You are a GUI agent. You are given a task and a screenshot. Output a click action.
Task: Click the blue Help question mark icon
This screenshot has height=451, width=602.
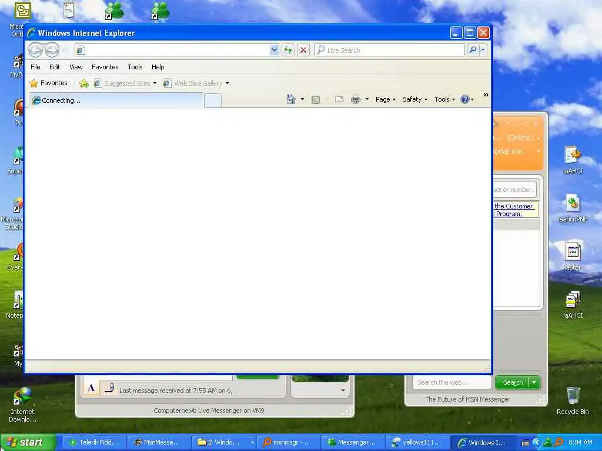(x=465, y=99)
